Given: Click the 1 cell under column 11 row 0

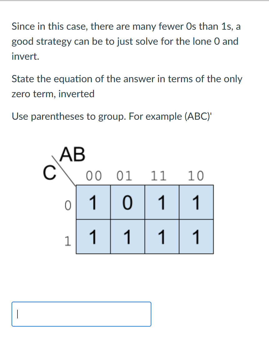Looking at the screenshot, I should pos(162,203).
